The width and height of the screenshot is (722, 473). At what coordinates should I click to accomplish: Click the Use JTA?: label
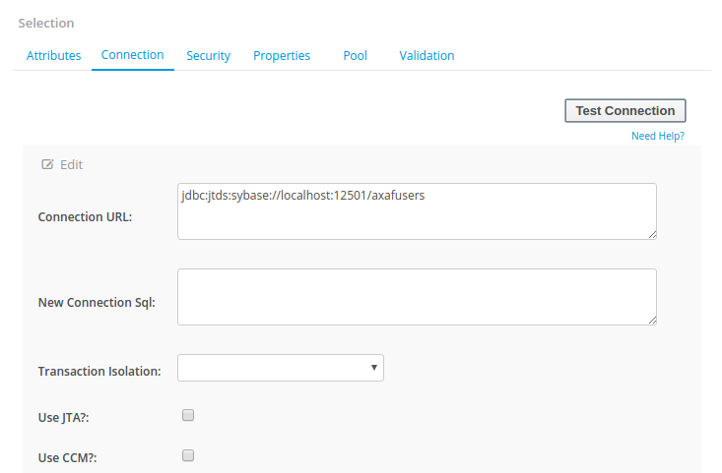[64, 417]
